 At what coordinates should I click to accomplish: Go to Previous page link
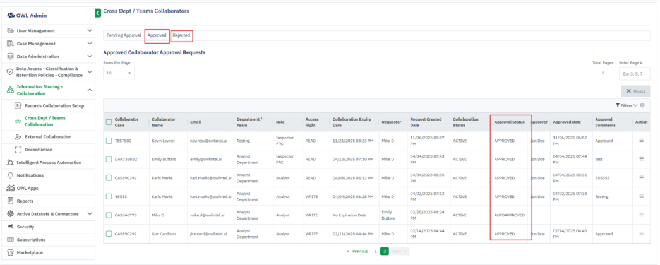pos(357,251)
